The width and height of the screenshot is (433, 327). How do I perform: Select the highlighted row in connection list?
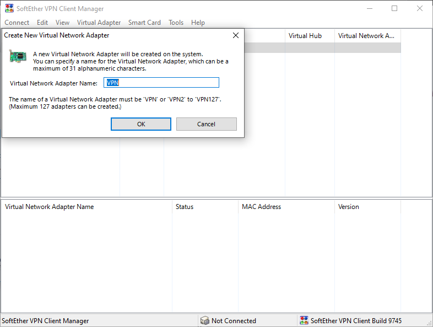(322, 47)
